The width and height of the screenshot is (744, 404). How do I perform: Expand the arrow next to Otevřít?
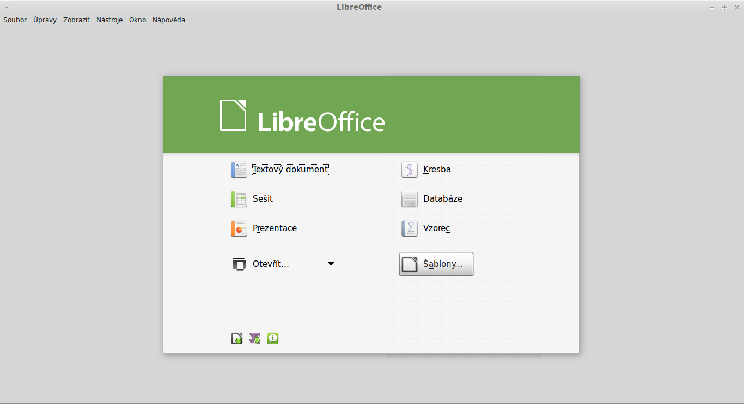click(x=331, y=264)
